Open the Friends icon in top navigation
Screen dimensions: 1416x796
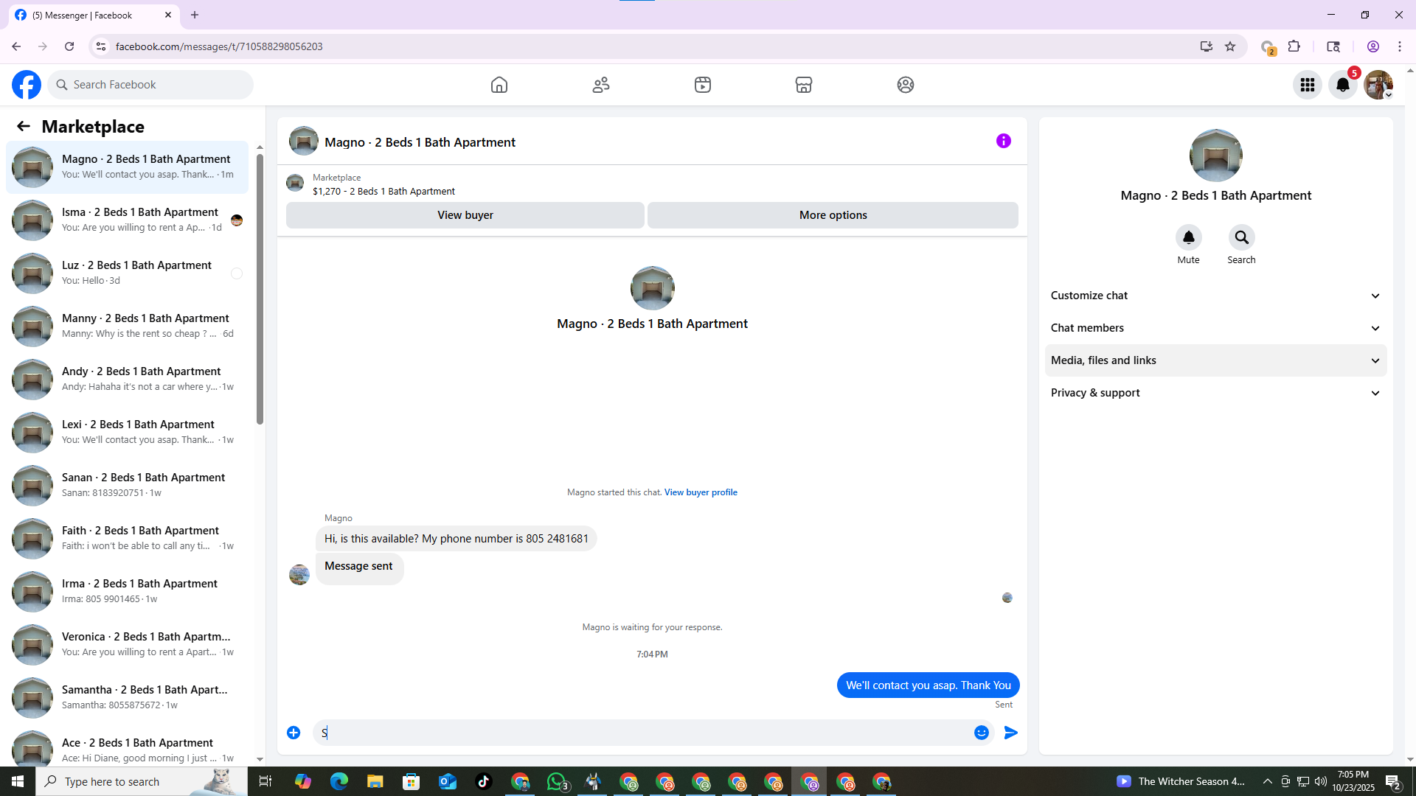pos(601,85)
